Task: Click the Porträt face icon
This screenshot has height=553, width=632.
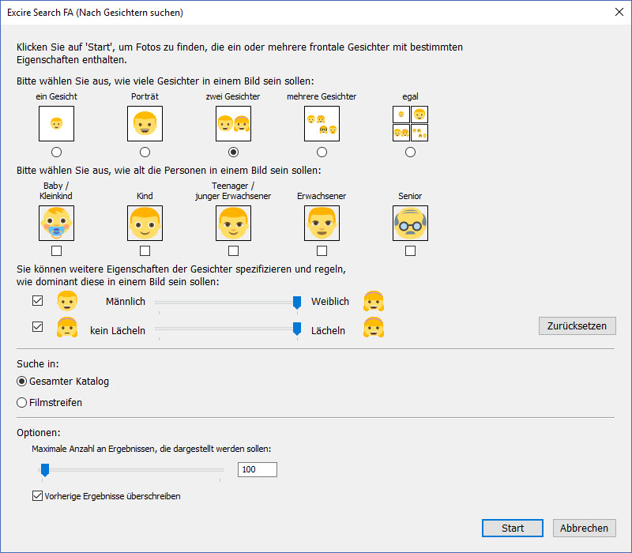Action: pyautogui.click(x=145, y=123)
